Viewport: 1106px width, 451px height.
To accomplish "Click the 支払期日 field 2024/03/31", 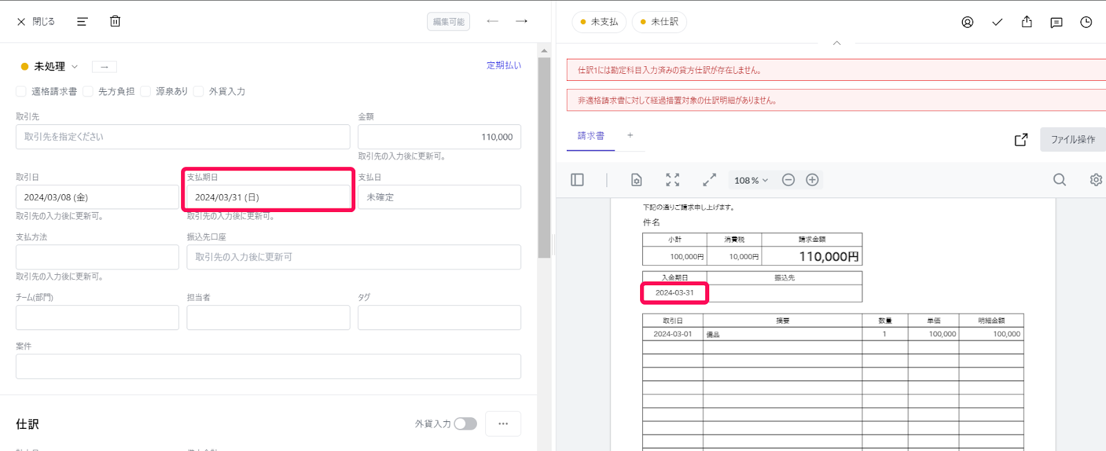I will [268, 197].
